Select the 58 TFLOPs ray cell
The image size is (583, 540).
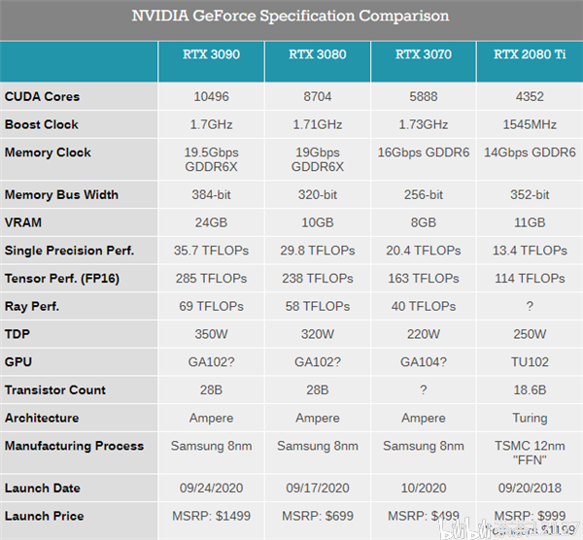318,306
